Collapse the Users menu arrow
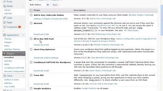Screen dimensions: 163x91 23,76
